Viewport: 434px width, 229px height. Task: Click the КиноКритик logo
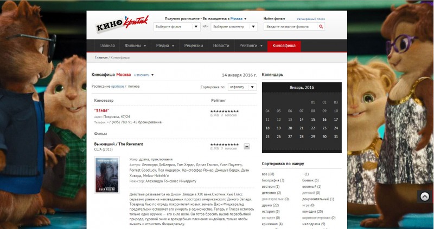point(122,24)
